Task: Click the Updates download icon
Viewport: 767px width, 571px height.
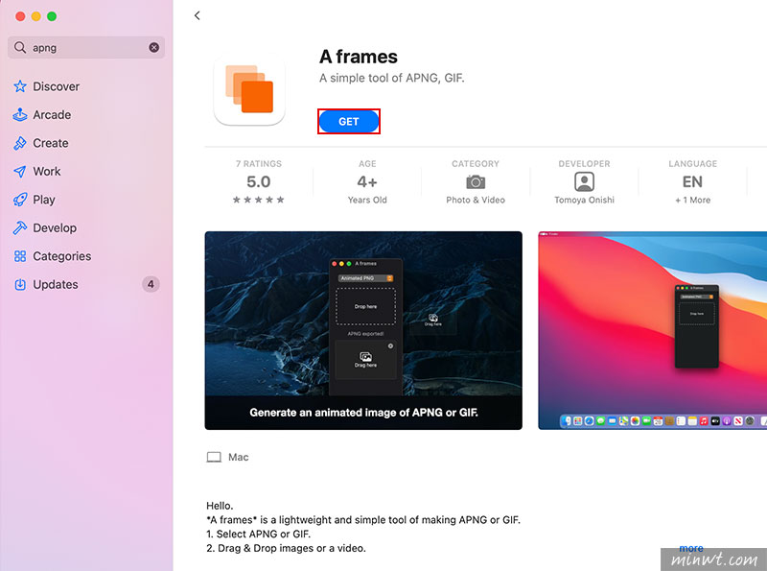Action: [20, 284]
